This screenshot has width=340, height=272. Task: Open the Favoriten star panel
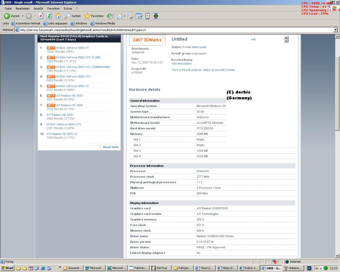point(94,16)
